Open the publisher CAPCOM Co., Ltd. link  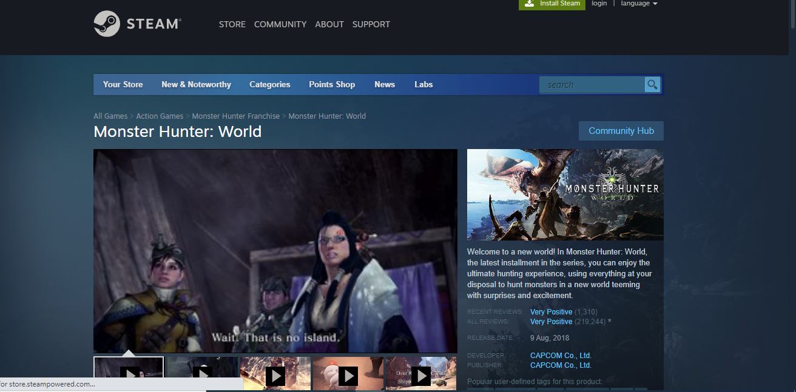561,365
